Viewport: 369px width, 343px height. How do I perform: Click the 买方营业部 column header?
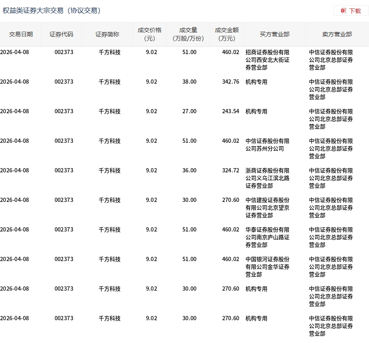click(x=275, y=34)
